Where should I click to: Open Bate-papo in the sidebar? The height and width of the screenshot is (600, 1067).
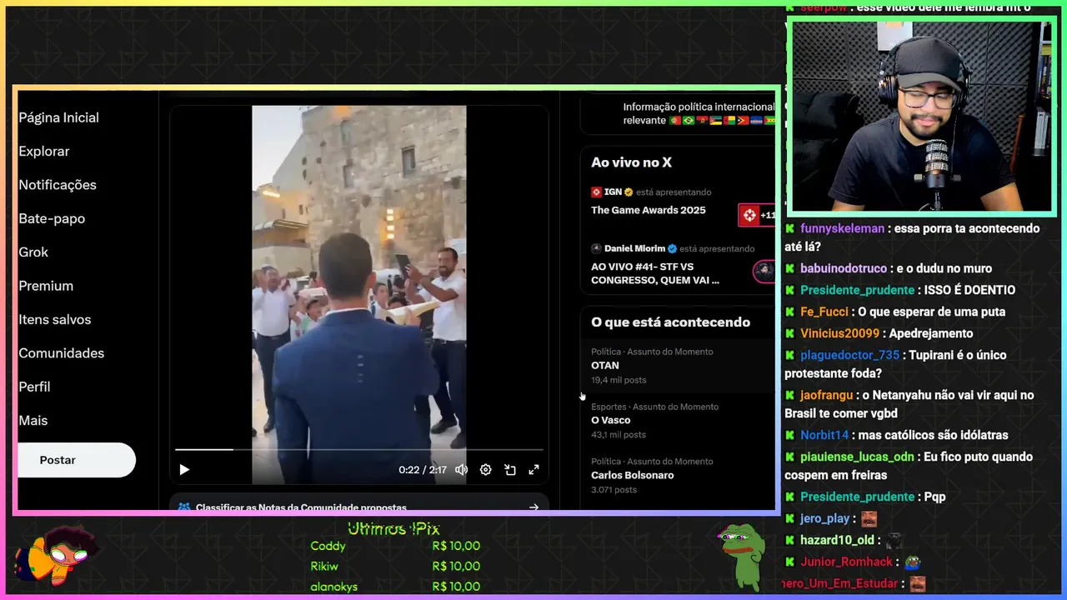(52, 218)
